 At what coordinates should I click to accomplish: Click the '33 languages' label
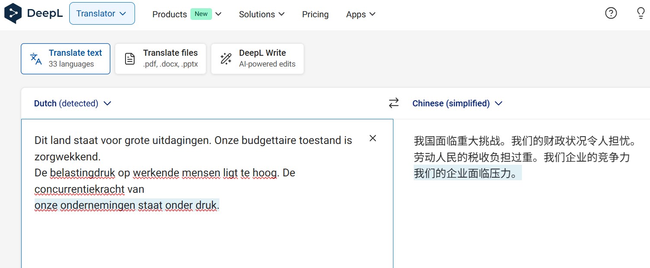coord(71,64)
